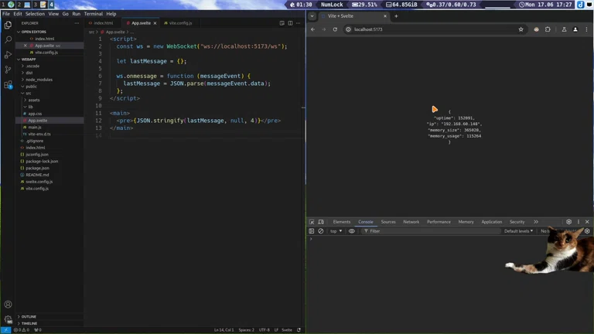
Task: Toggle device toolbar in DevTools
Action: click(x=321, y=222)
